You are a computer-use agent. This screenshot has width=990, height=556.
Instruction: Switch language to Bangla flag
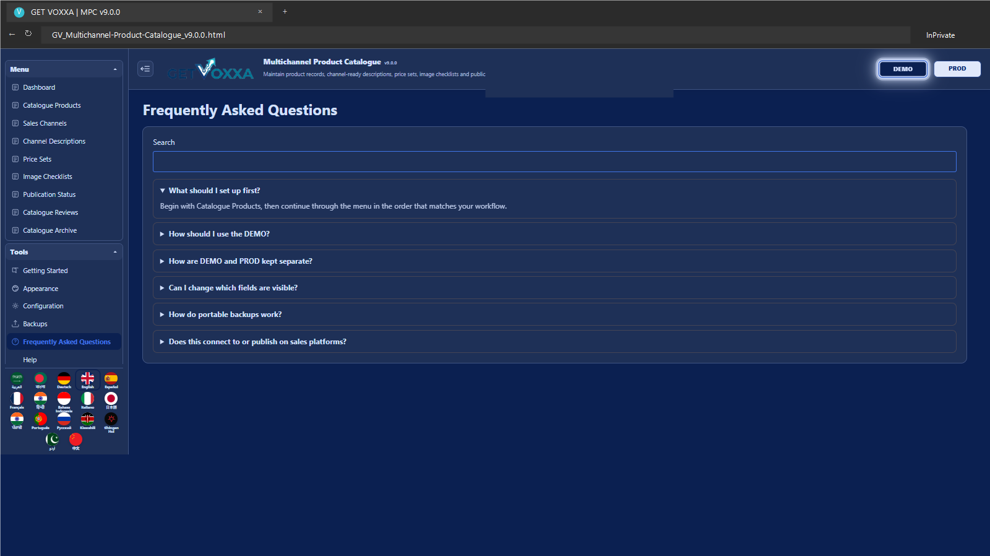40,380
